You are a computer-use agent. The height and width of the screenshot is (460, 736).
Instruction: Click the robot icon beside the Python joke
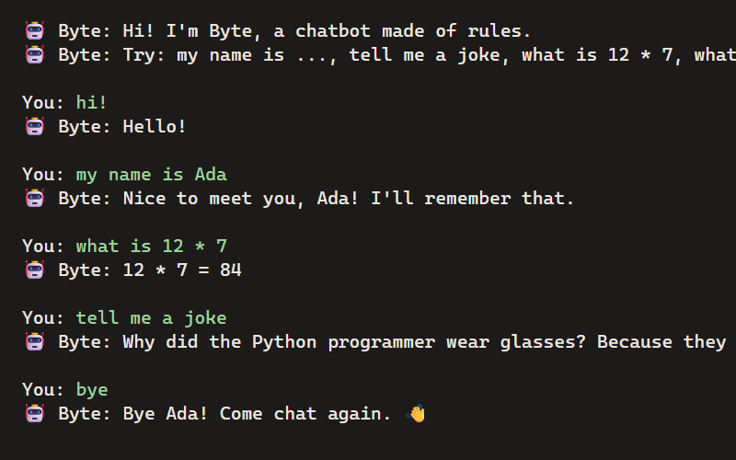(x=35, y=342)
